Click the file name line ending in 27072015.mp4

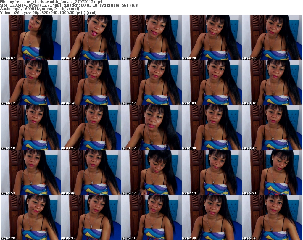pos(51,1)
